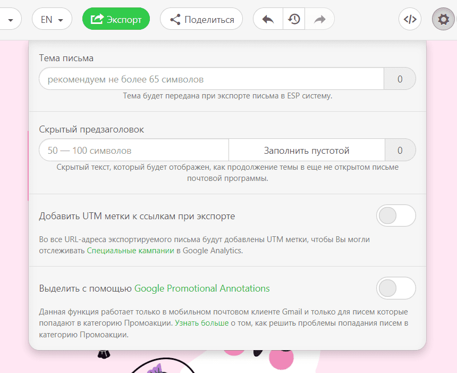Click the Добавить UTM метки label text

point(137,216)
